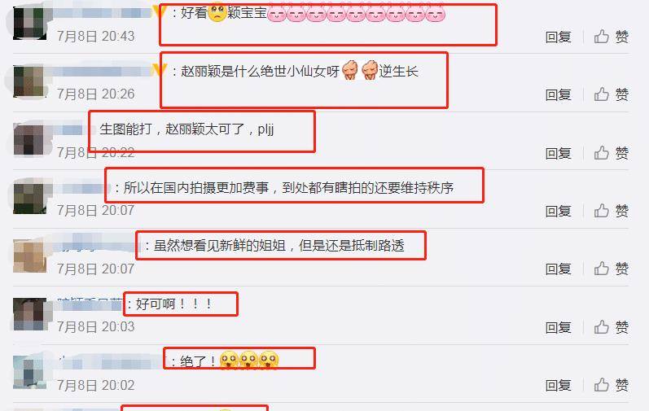Click the avatar beside the 20:03 comment
649x411 pixels.
pos(29,314)
